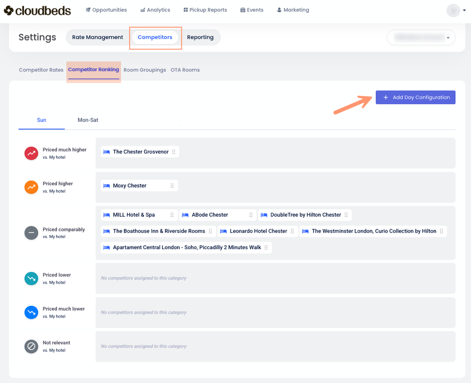Click the gray Priced comparably icon

[31, 233]
